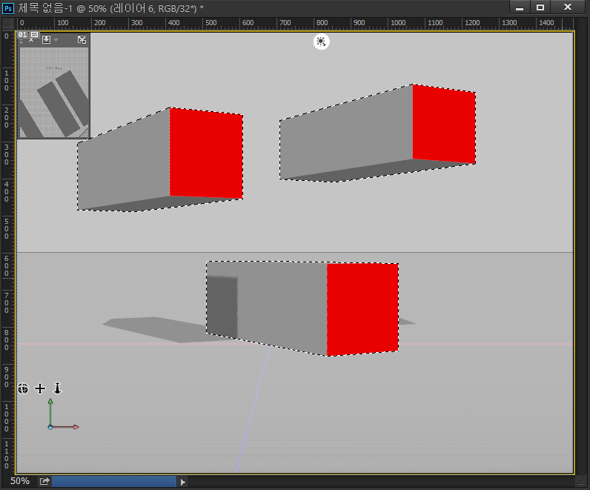Open the view selection dropdown in secondary view
The height and width of the screenshot is (490, 590).
tap(56, 40)
